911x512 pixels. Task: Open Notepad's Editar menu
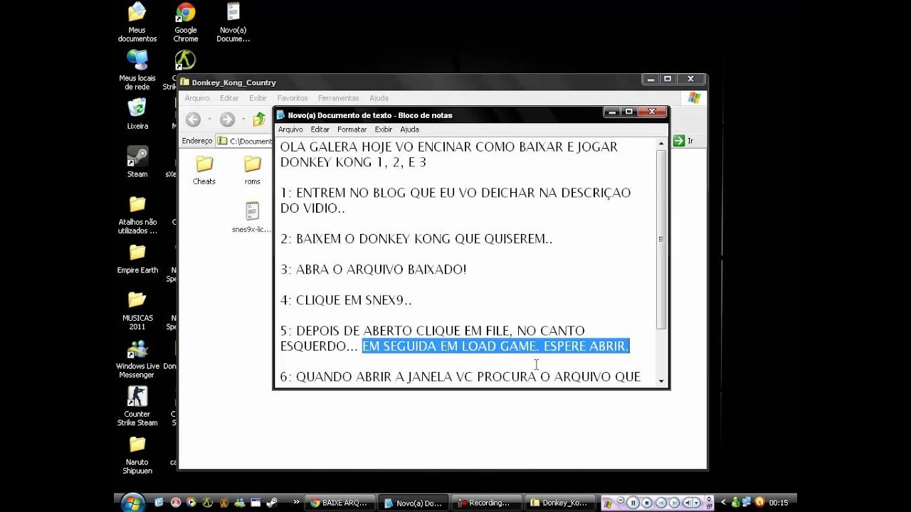click(320, 129)
